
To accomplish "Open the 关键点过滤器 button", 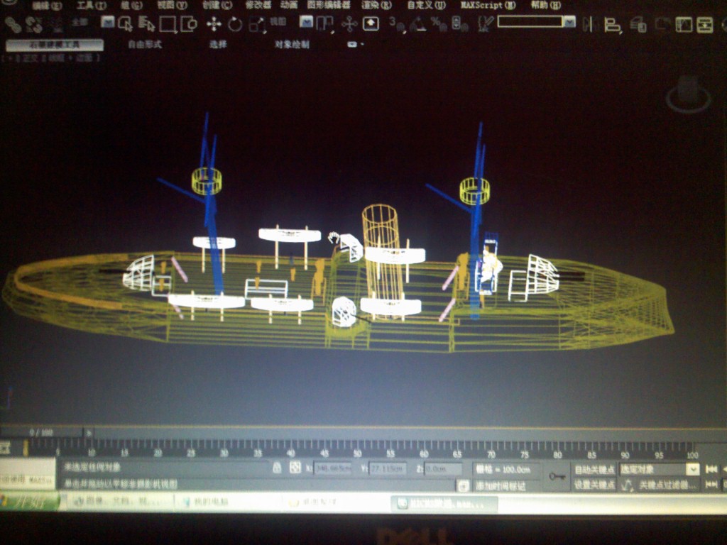I will (667, 485).
